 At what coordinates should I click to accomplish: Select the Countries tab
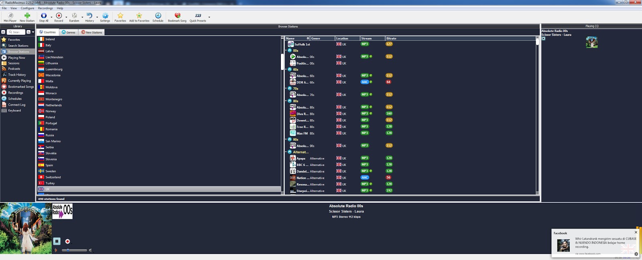pyautogui.click(x=47, y=32)
